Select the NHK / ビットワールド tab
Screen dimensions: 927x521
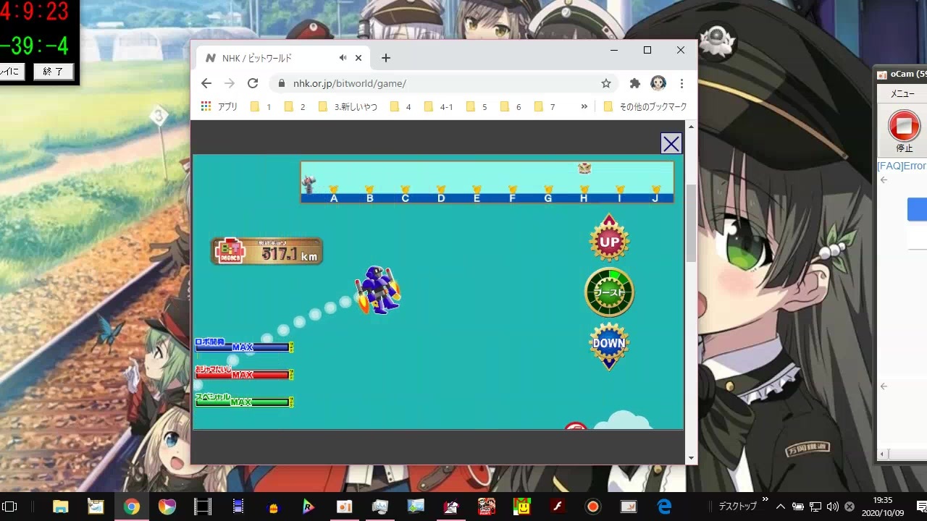[x=282, y=58]
